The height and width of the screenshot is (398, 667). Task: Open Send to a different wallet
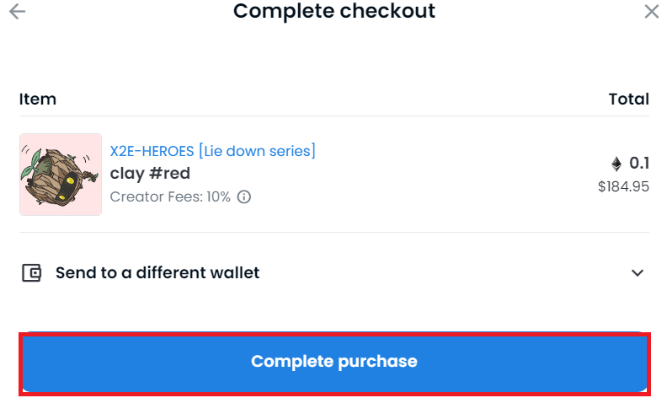click(x=334, y=272)
